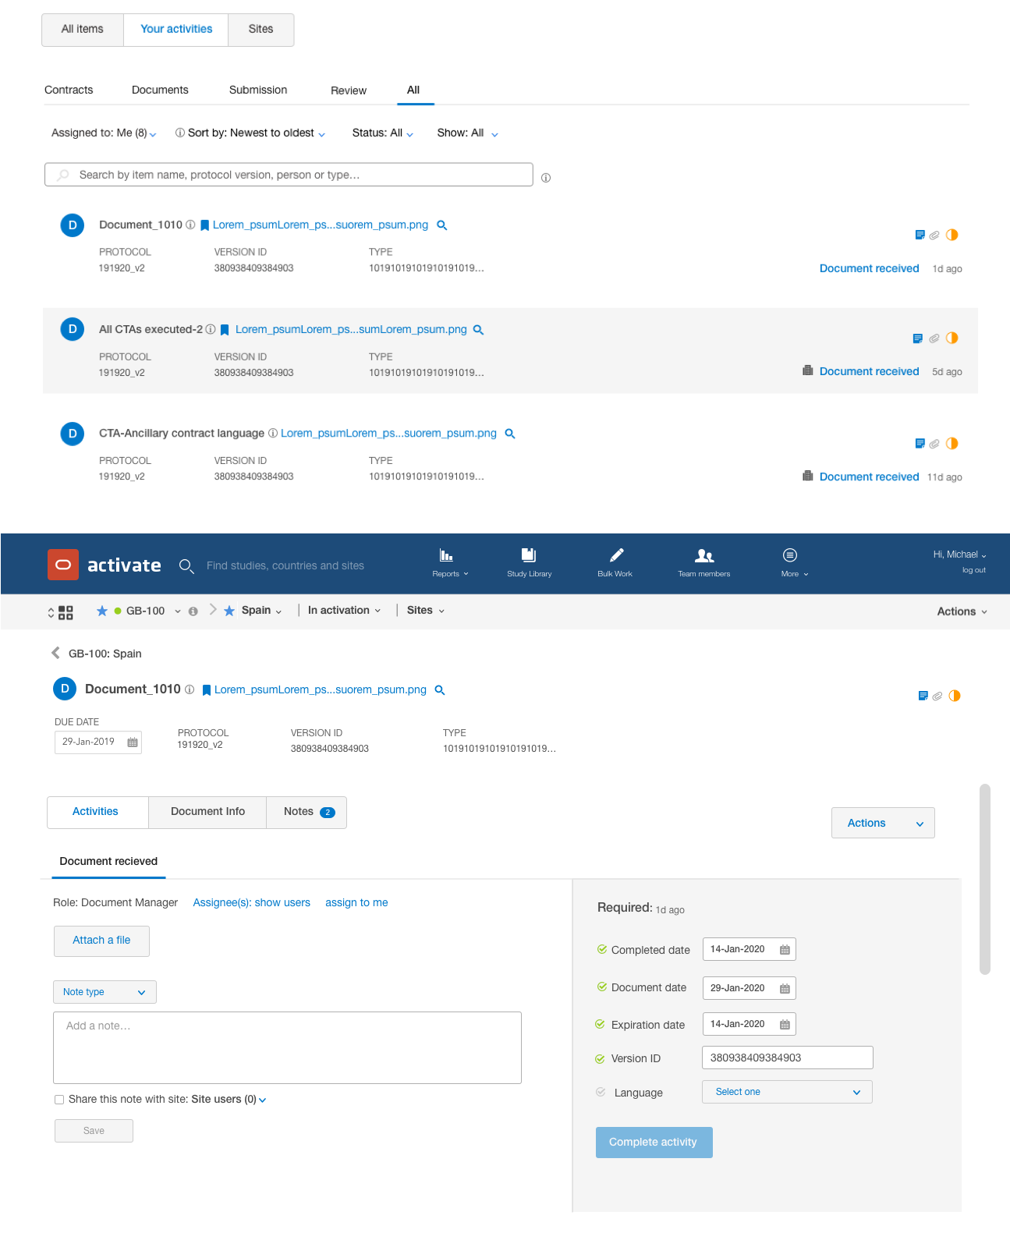Click the building icon in the 5d ago row

pos(808,370)
